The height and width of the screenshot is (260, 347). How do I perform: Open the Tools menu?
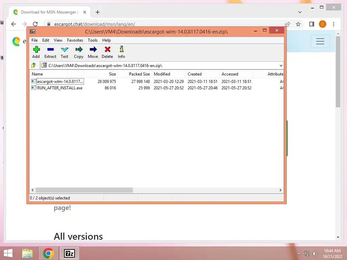click(93, 40)
